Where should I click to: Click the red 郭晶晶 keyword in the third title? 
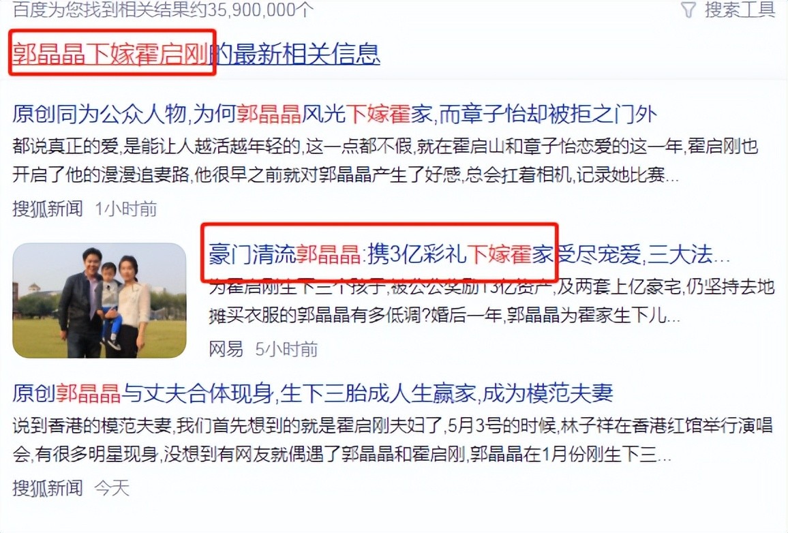tap(88, 393)
